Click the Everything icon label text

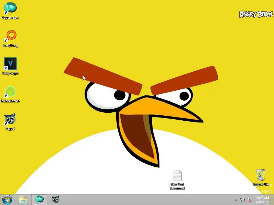coord(10,45)
